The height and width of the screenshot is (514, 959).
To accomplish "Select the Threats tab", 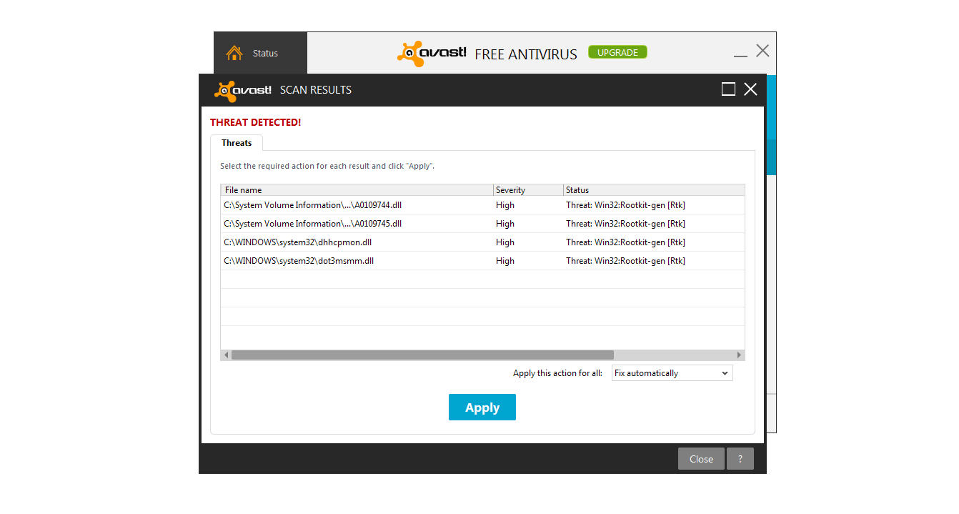I will (x=237, y=143).
